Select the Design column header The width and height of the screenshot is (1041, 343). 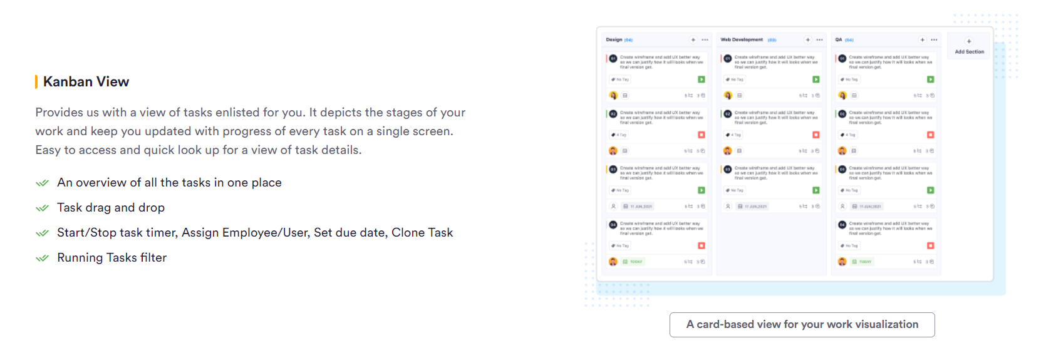pyautogui.click(x=619, y=39)
